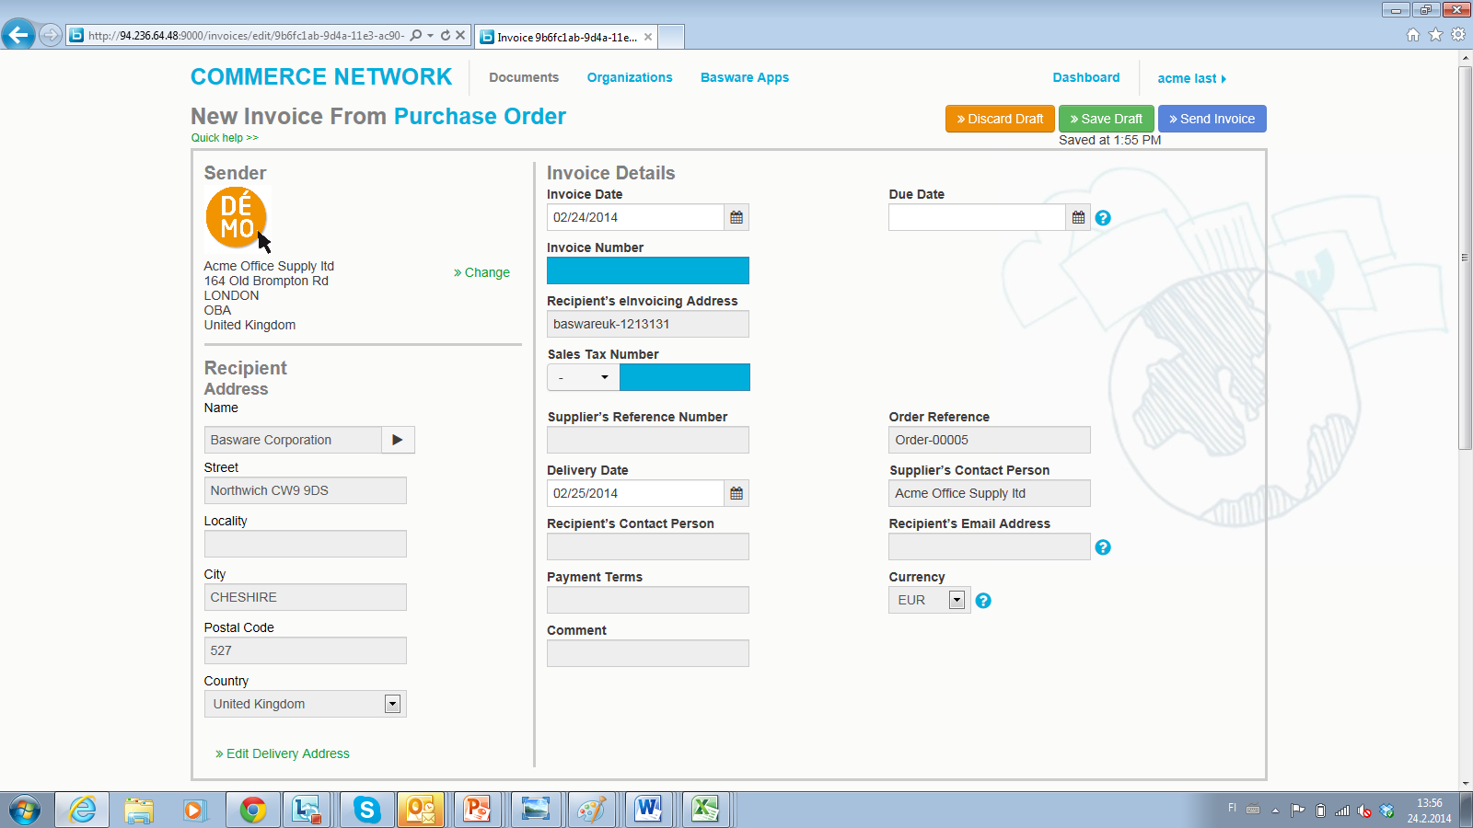Click the Locality input field
1473x828 pixels.
(x=305, y=544)
